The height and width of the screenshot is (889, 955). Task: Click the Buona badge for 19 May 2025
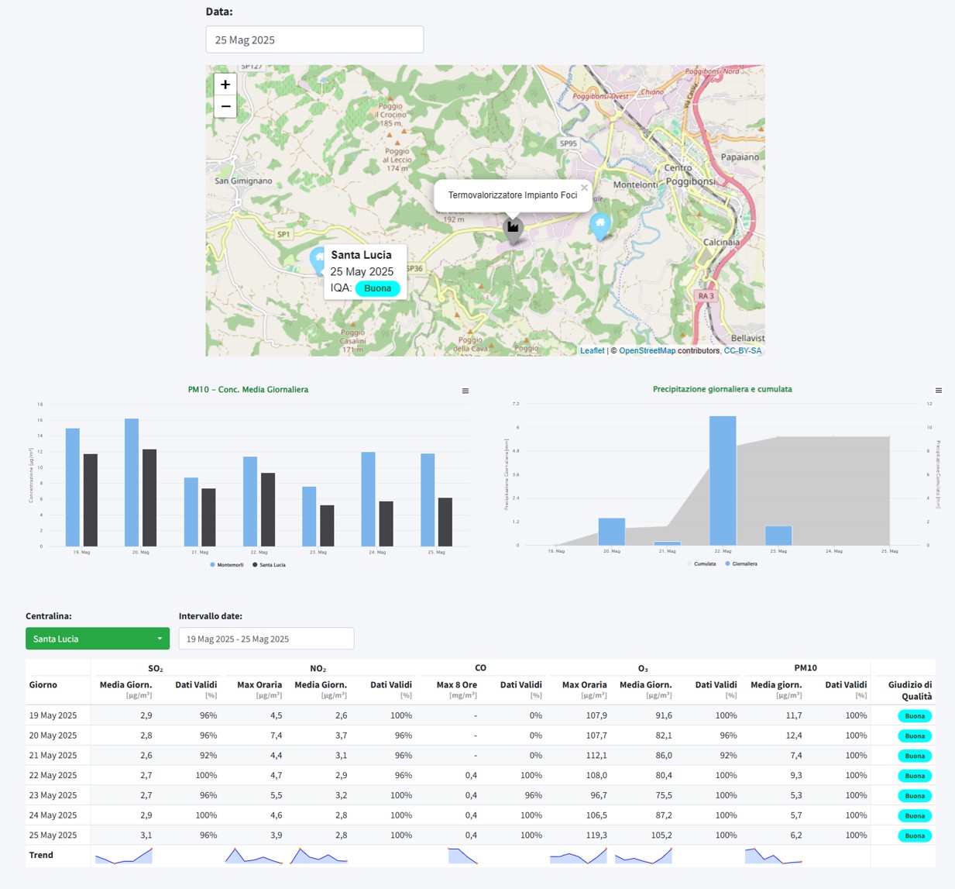pyautogui.click(x=915, y=716)
